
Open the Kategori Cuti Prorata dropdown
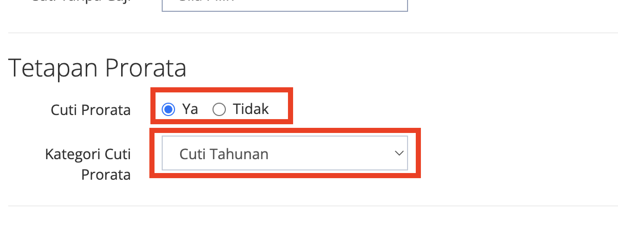pos(284,153)
